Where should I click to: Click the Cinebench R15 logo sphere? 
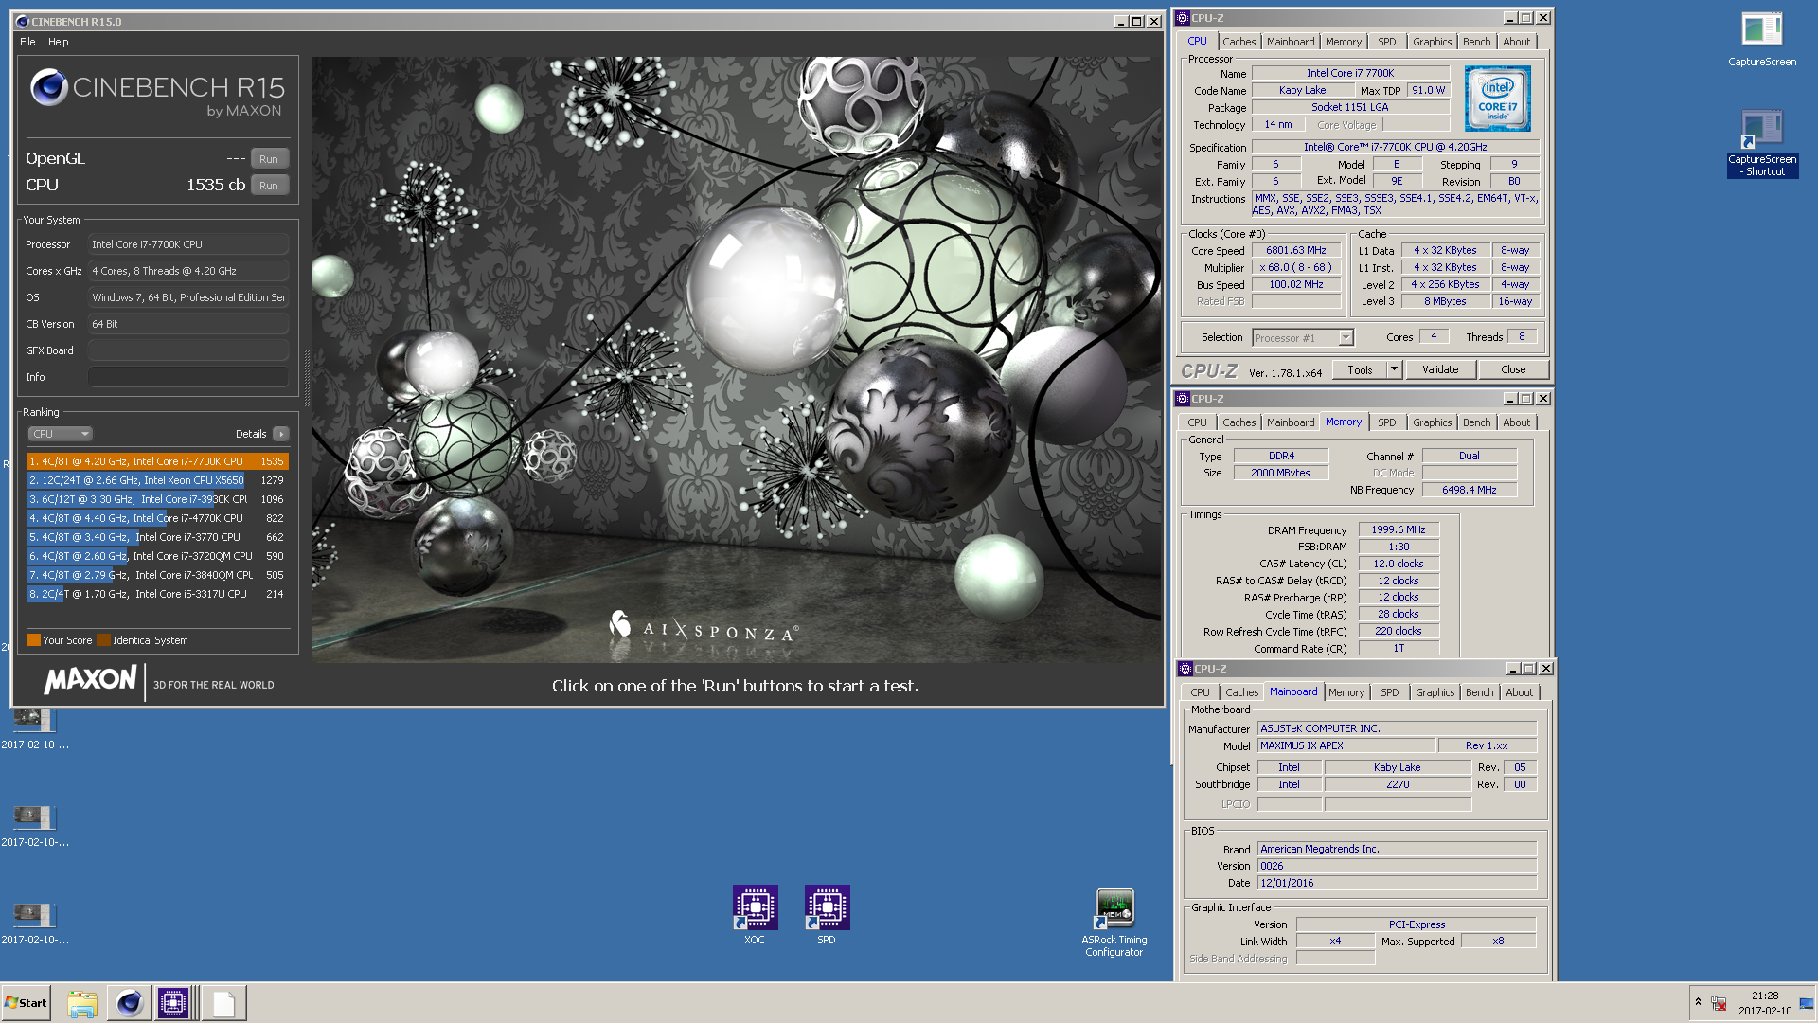[48, 87]
